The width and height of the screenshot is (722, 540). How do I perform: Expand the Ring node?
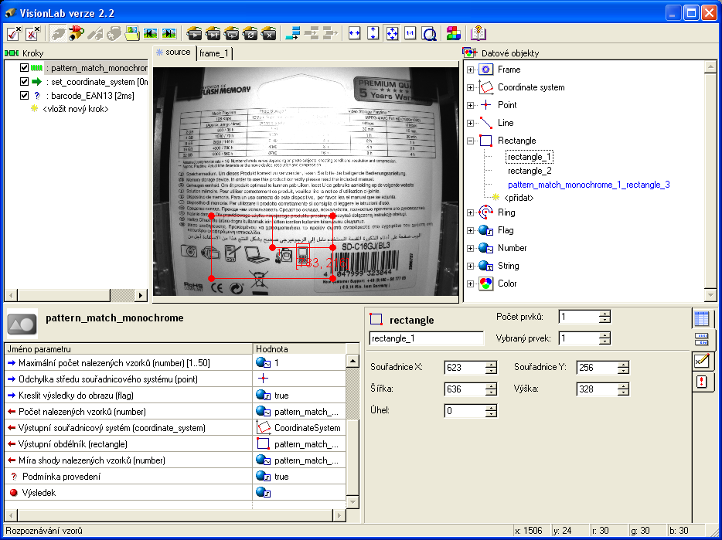(x=470, y=212)
